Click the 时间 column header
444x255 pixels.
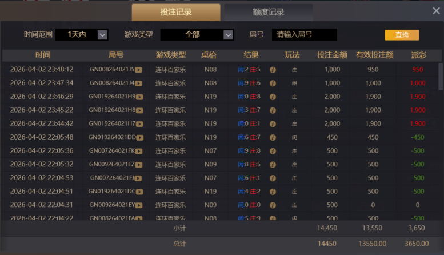[x=43, y=55]
